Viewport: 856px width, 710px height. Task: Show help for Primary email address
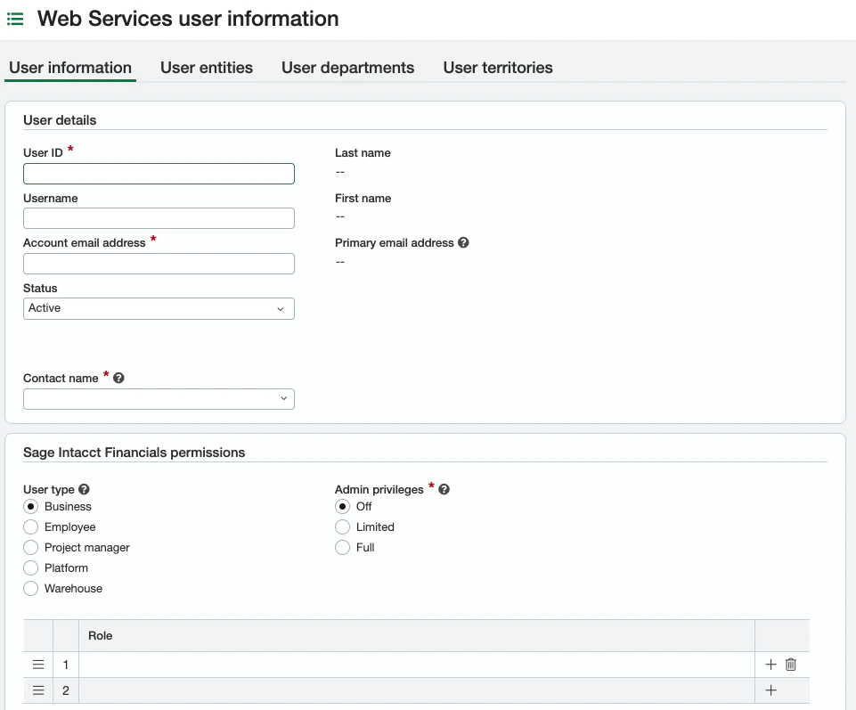pyautogui.click(x=463, y=242)
